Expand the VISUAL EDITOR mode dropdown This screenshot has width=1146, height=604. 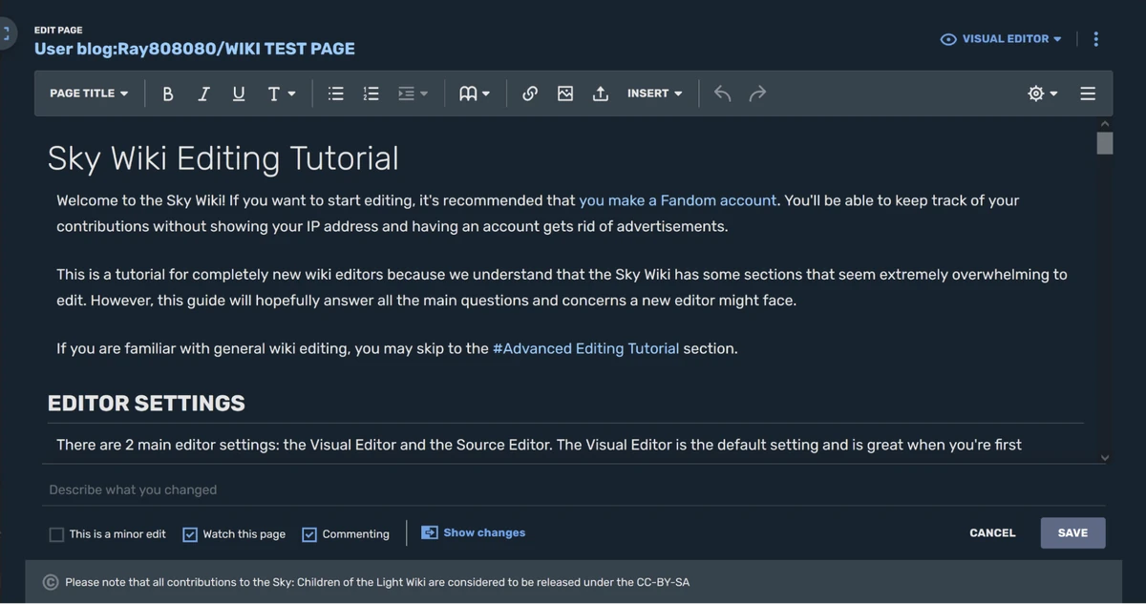click(1001, 39)
